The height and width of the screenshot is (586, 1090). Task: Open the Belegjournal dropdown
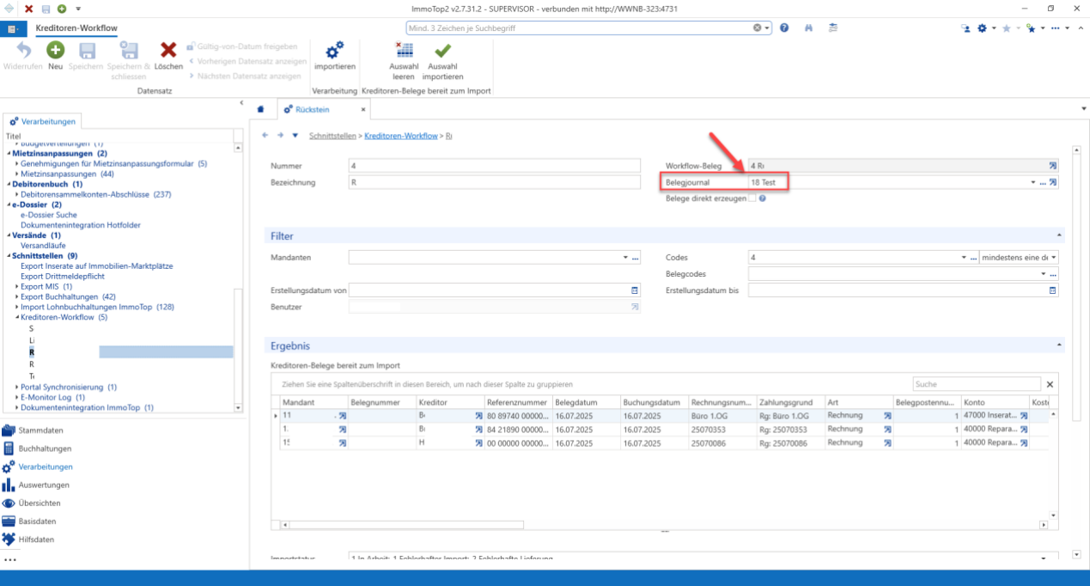tap(1032, 182)
